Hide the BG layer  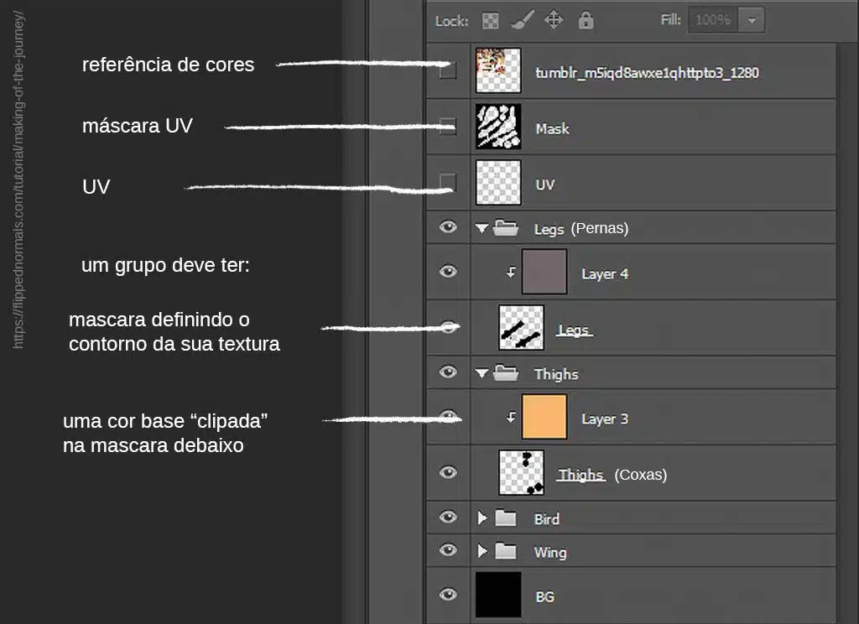[449, 595]
